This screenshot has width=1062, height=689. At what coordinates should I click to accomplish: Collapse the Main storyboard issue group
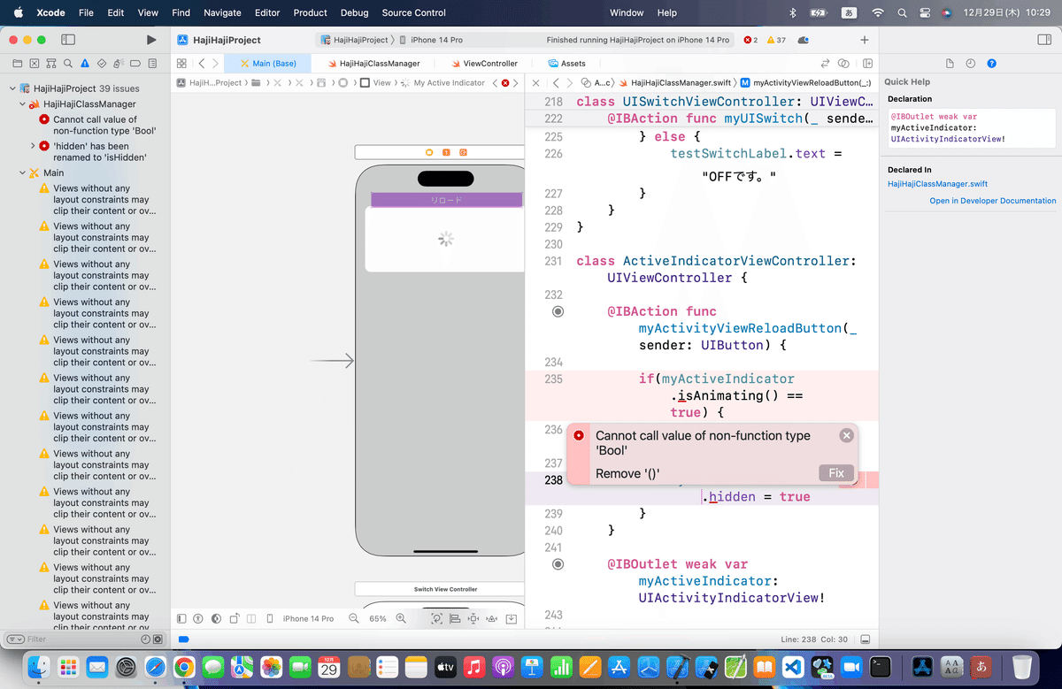pos(22,173)
